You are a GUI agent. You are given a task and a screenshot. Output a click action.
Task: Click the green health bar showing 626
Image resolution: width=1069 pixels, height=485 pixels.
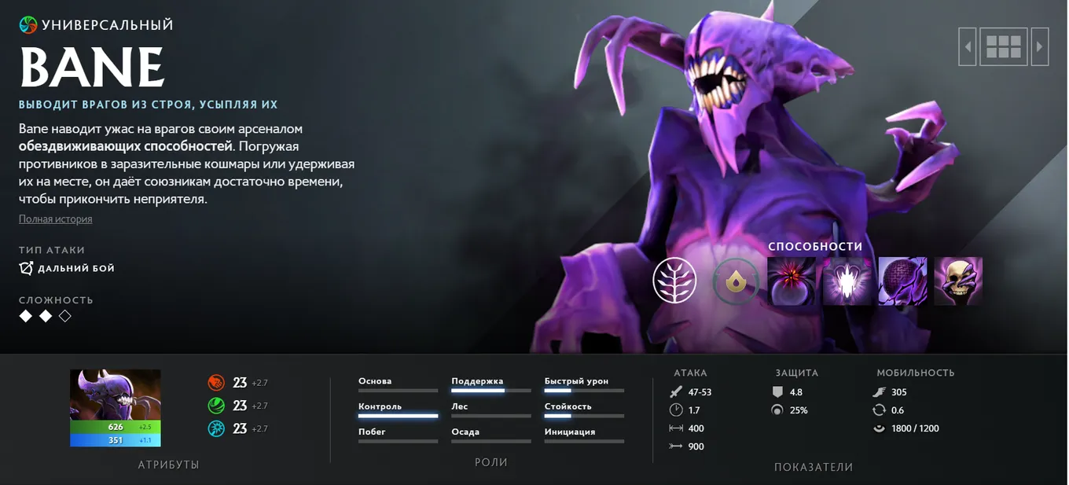pos(116,427)
